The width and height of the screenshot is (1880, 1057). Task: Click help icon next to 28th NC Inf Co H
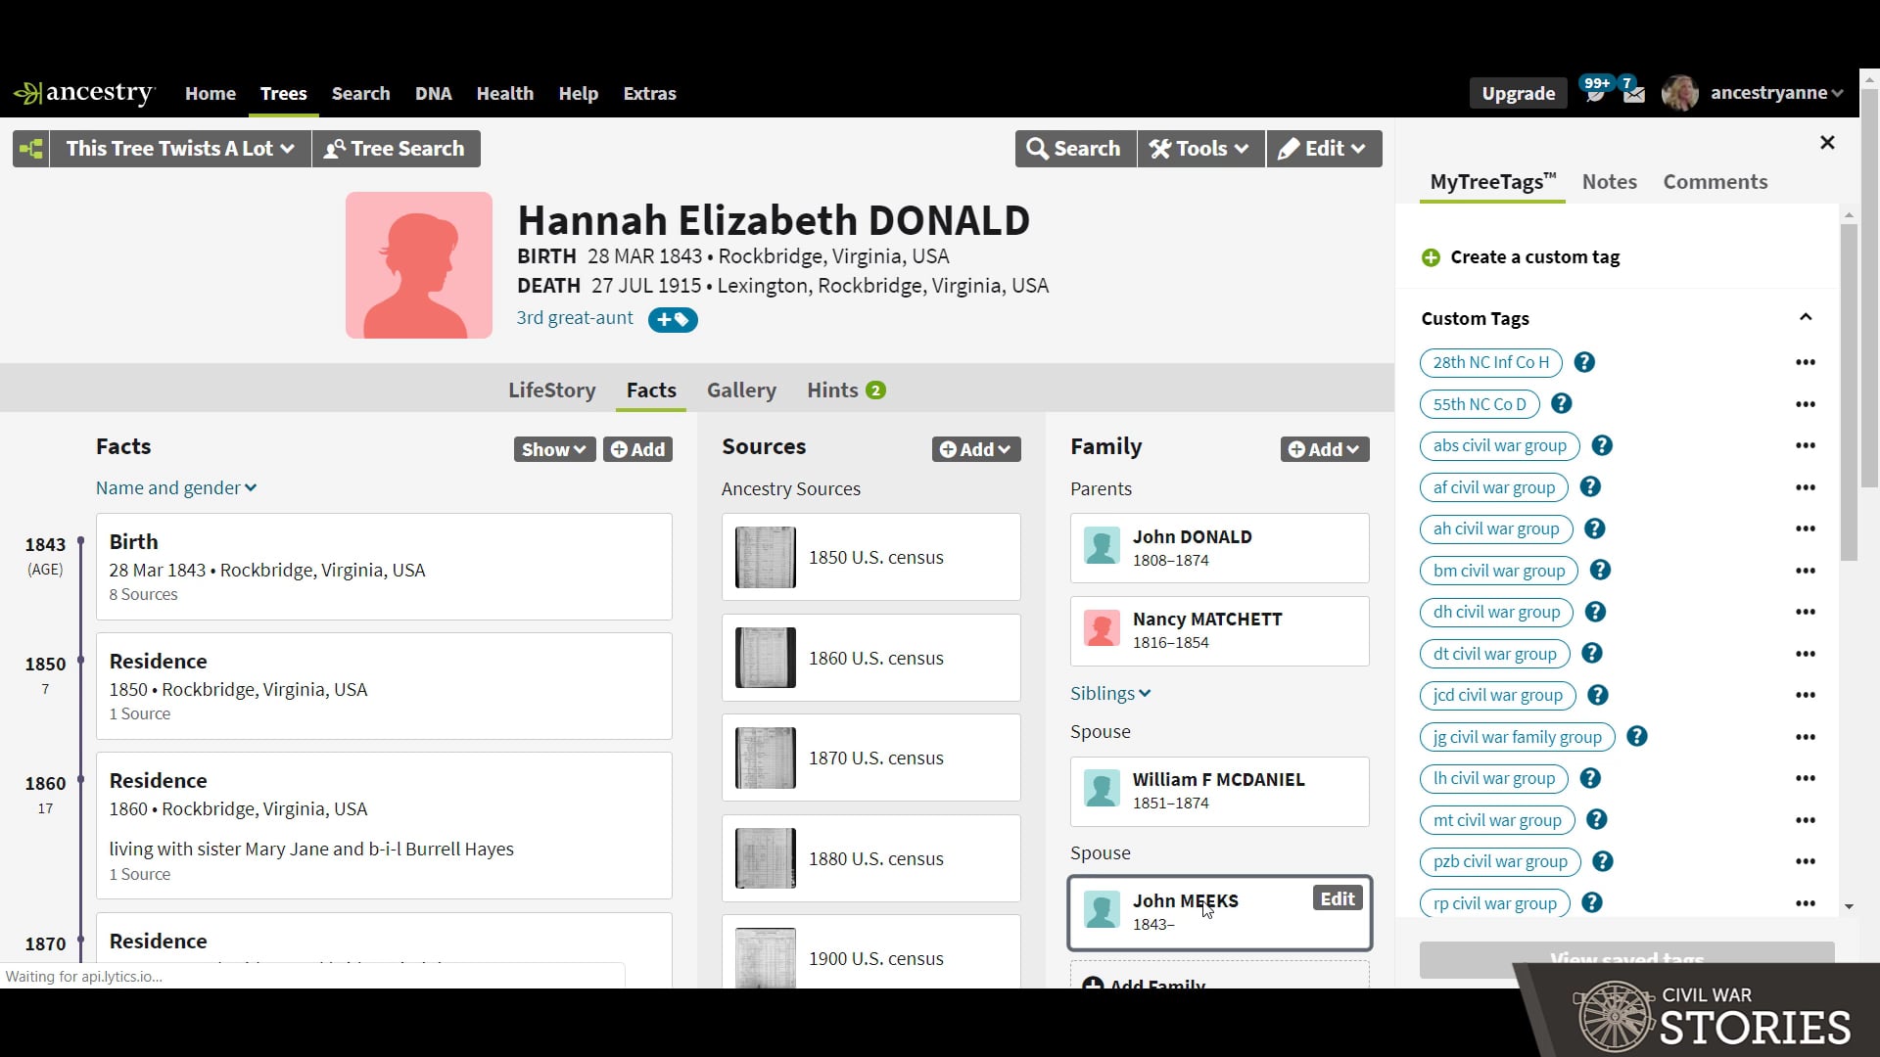pyautogui.click(x=1583, y=362)
